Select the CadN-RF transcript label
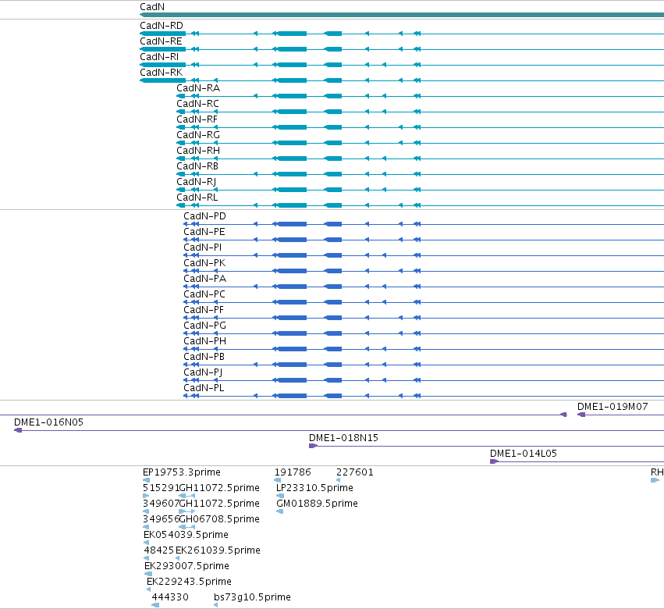Viewport: 664px width, 609px height. click(197, 119)
